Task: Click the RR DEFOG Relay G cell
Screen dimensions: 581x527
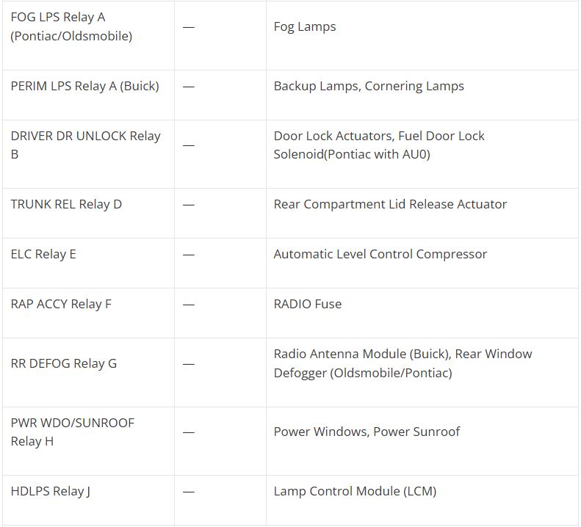Action: click(64, 363)
